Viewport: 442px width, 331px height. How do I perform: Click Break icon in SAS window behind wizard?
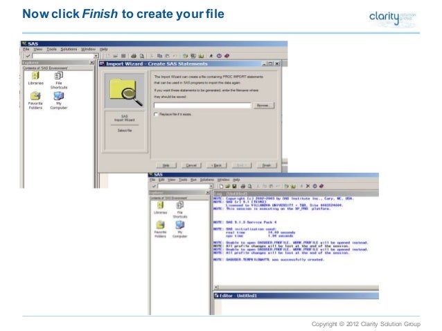click(219, 56)
